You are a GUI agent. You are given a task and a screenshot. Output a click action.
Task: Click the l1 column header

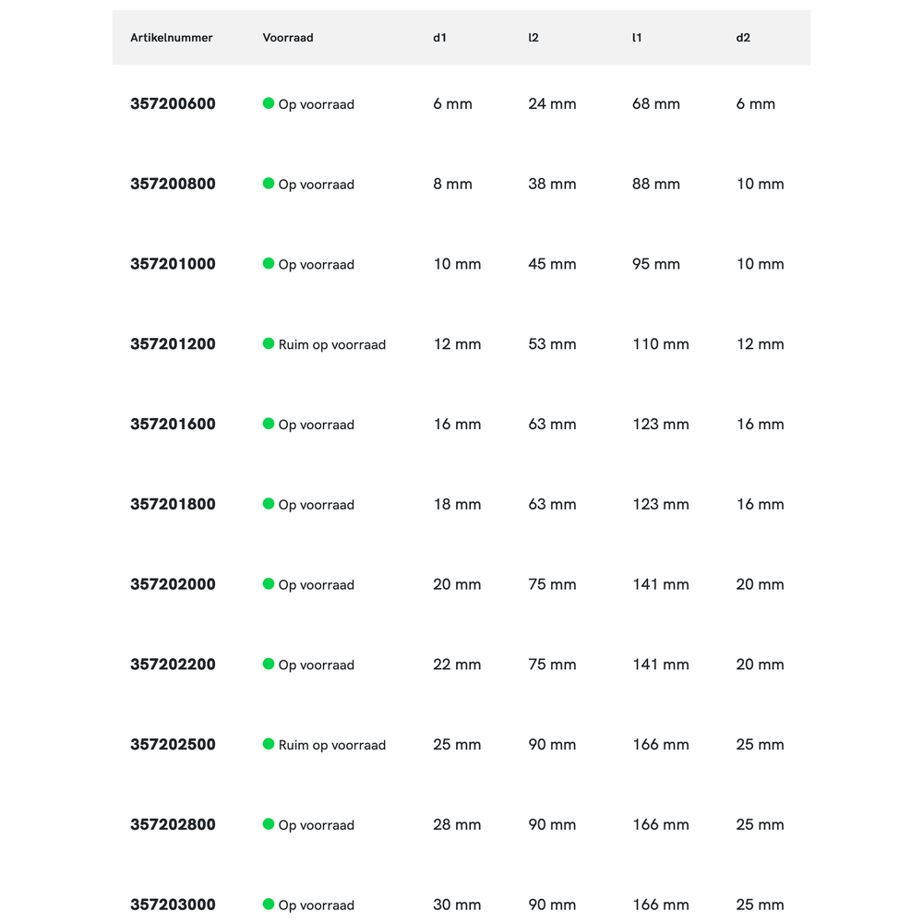pos(637,38)
